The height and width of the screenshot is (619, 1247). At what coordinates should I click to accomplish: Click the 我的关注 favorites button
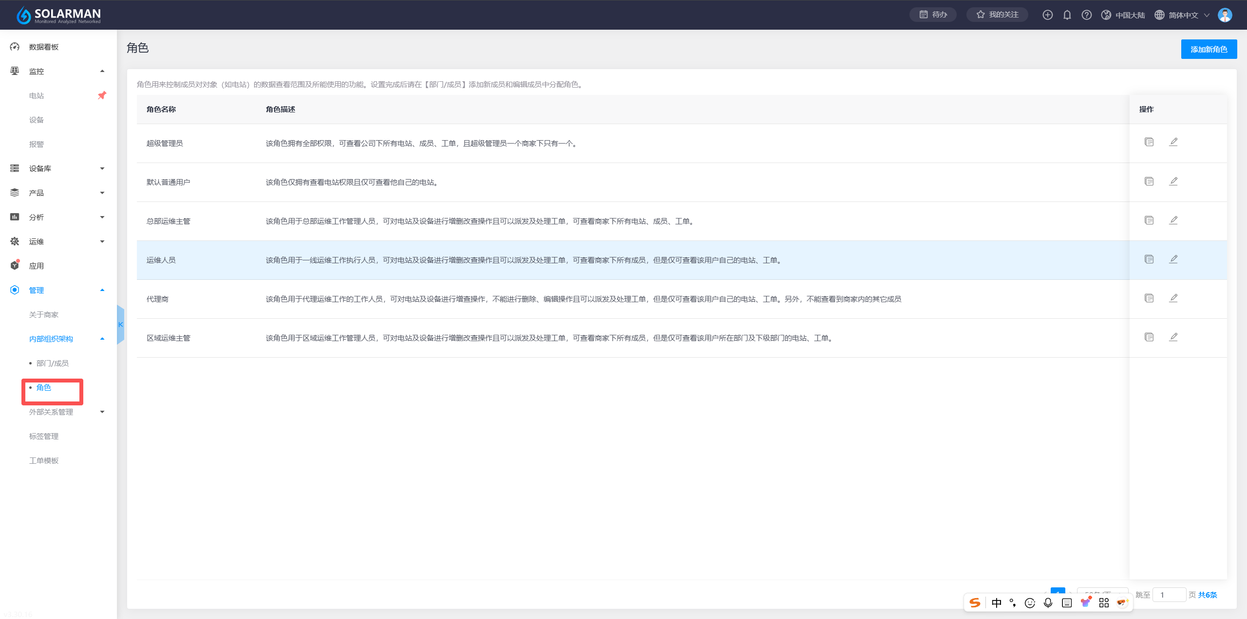(x=997, y=15)
